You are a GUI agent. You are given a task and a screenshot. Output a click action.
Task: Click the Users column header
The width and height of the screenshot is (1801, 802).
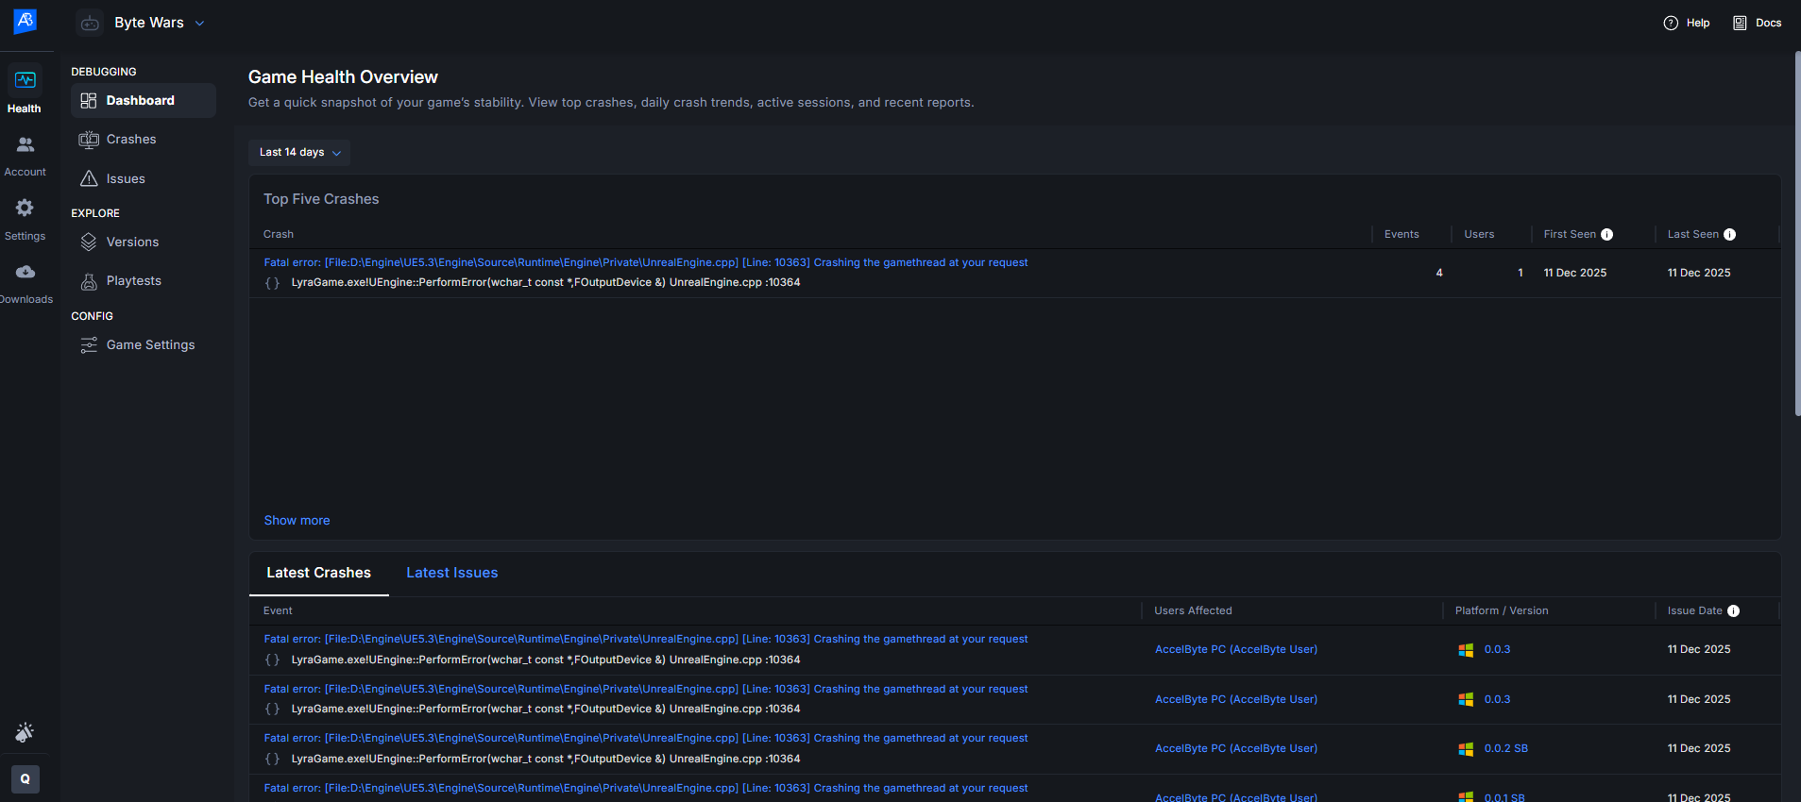tap(1479, 235)
